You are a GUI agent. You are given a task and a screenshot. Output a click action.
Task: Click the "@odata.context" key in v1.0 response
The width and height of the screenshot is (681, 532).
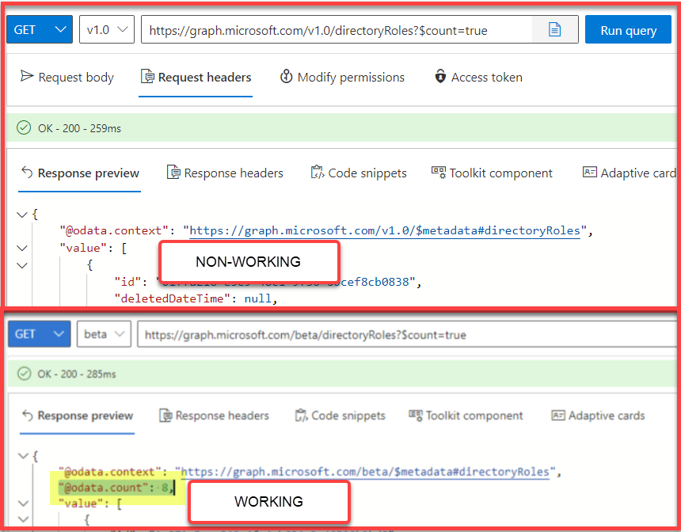(114, 230)
